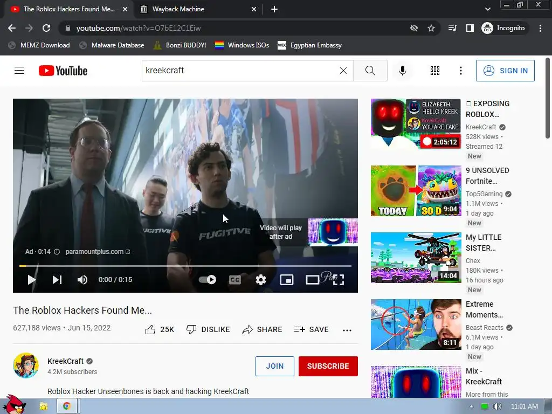Click the address bar URL
552x414 pixels.
[x=139, y=28]
